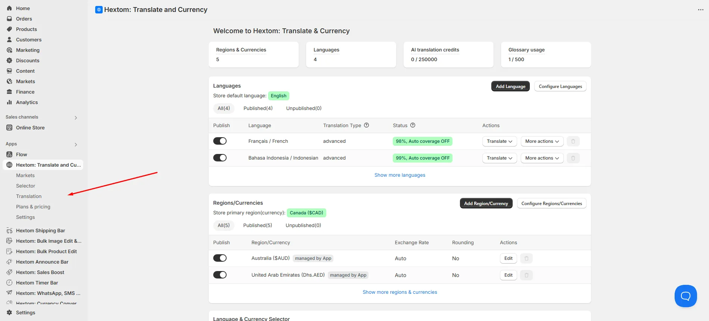The height and width of the screenshot is (321, 709).
Task: Click the Finance bank icon
Action: pyautogui.click(x=9, y=92)
